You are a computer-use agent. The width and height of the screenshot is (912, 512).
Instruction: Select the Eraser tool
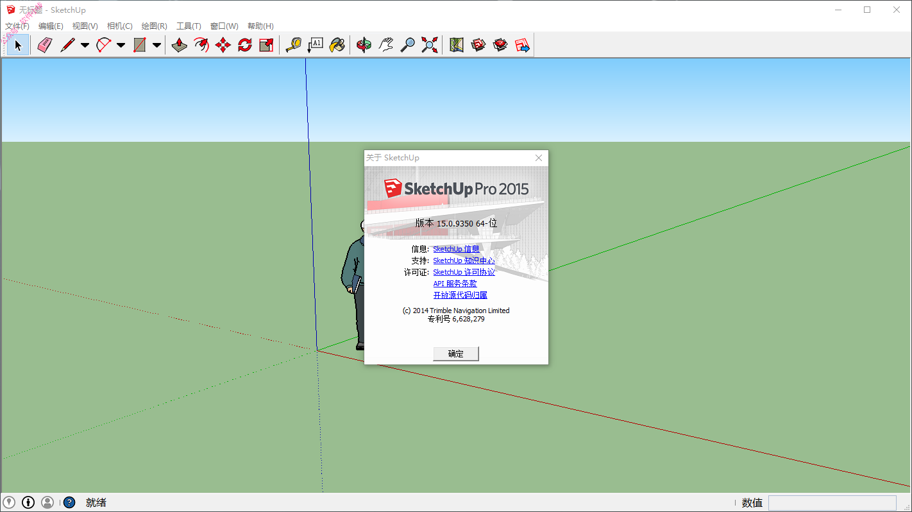(x=44, y=45)
